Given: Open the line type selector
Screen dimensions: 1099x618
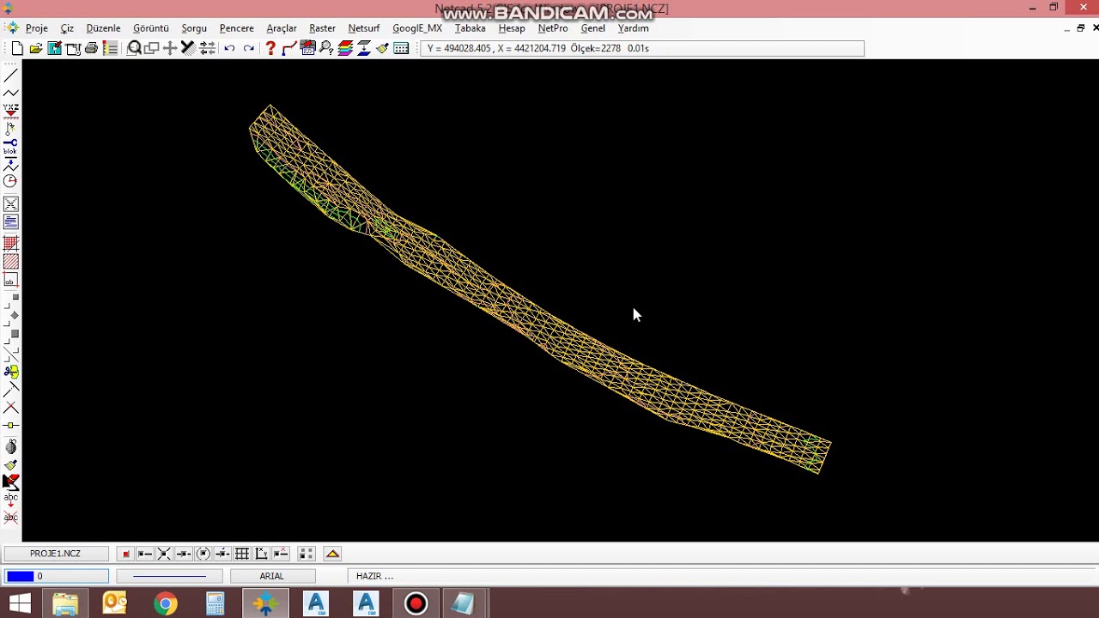Looking at the screenshot, I should [170, 576].
